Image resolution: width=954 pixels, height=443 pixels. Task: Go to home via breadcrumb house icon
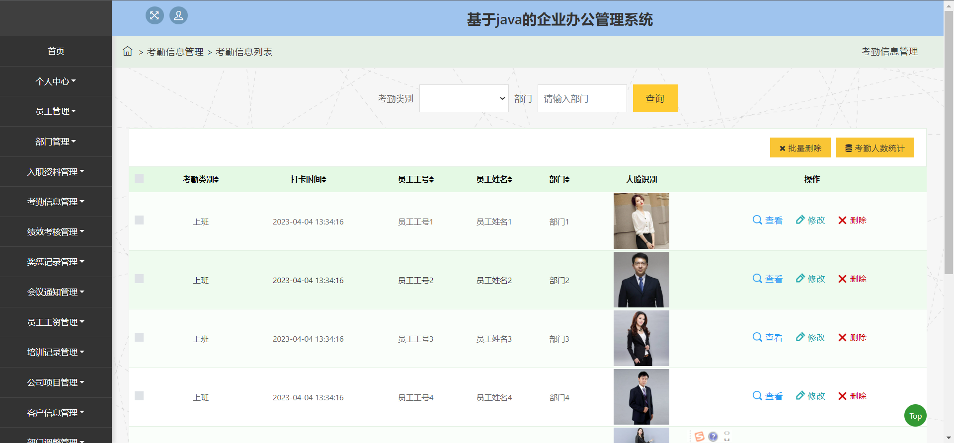[128, 51]
